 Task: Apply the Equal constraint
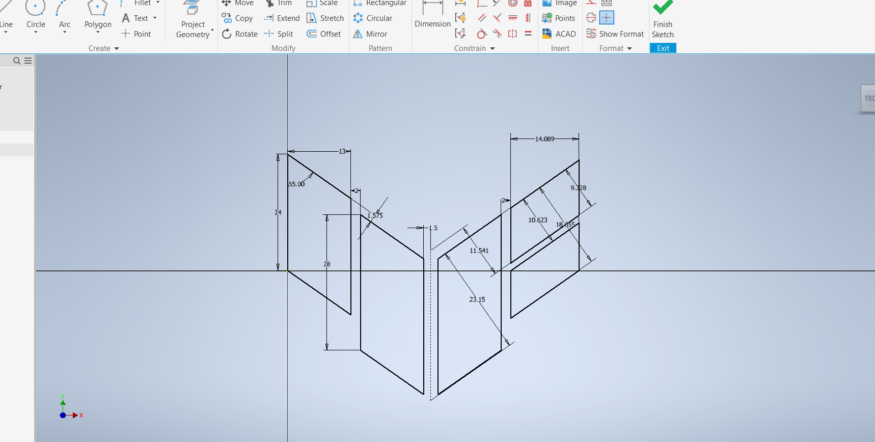click(x=528, y=34)
